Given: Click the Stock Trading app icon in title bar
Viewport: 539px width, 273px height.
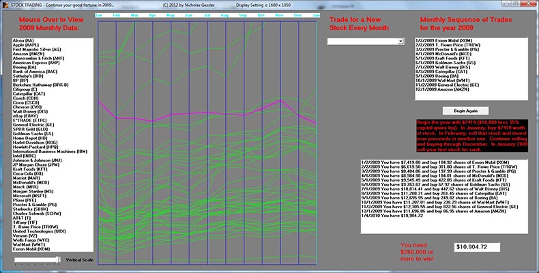Looking at the screenshot, I should point(5,5).
